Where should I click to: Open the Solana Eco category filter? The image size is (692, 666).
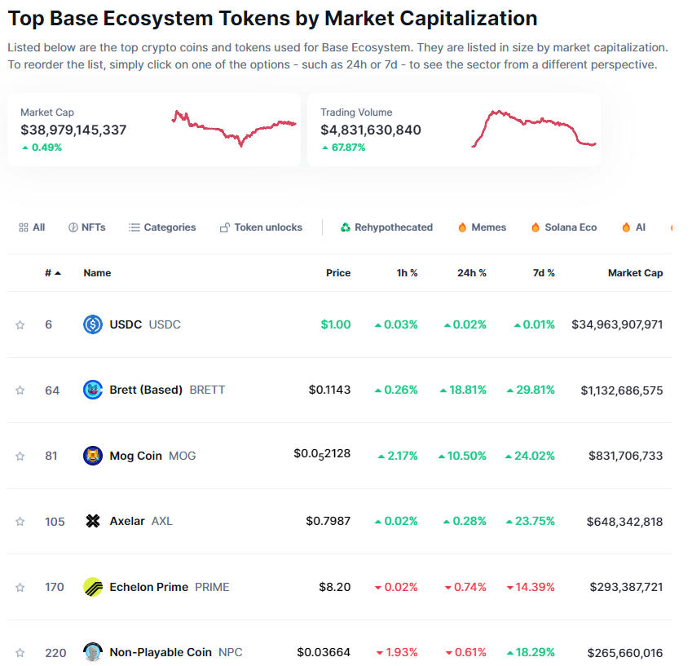point(563,227)
